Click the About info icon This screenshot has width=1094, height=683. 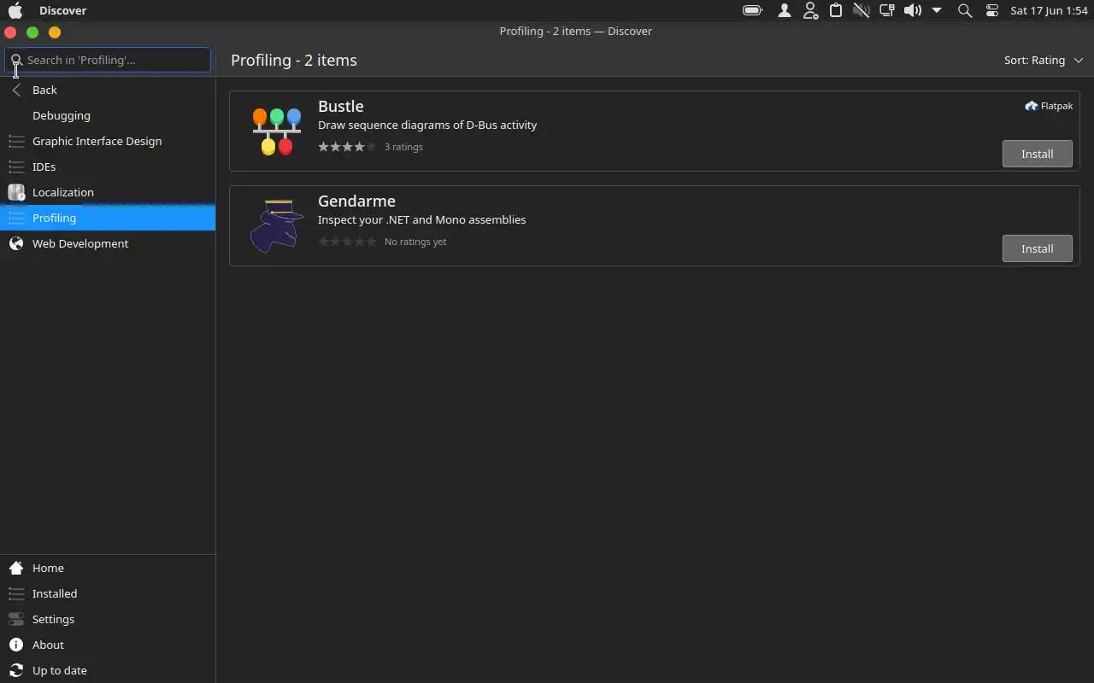(x=16, y=645)
